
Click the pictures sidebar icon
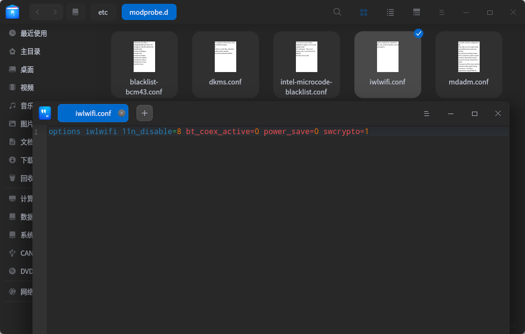point(12,124)
